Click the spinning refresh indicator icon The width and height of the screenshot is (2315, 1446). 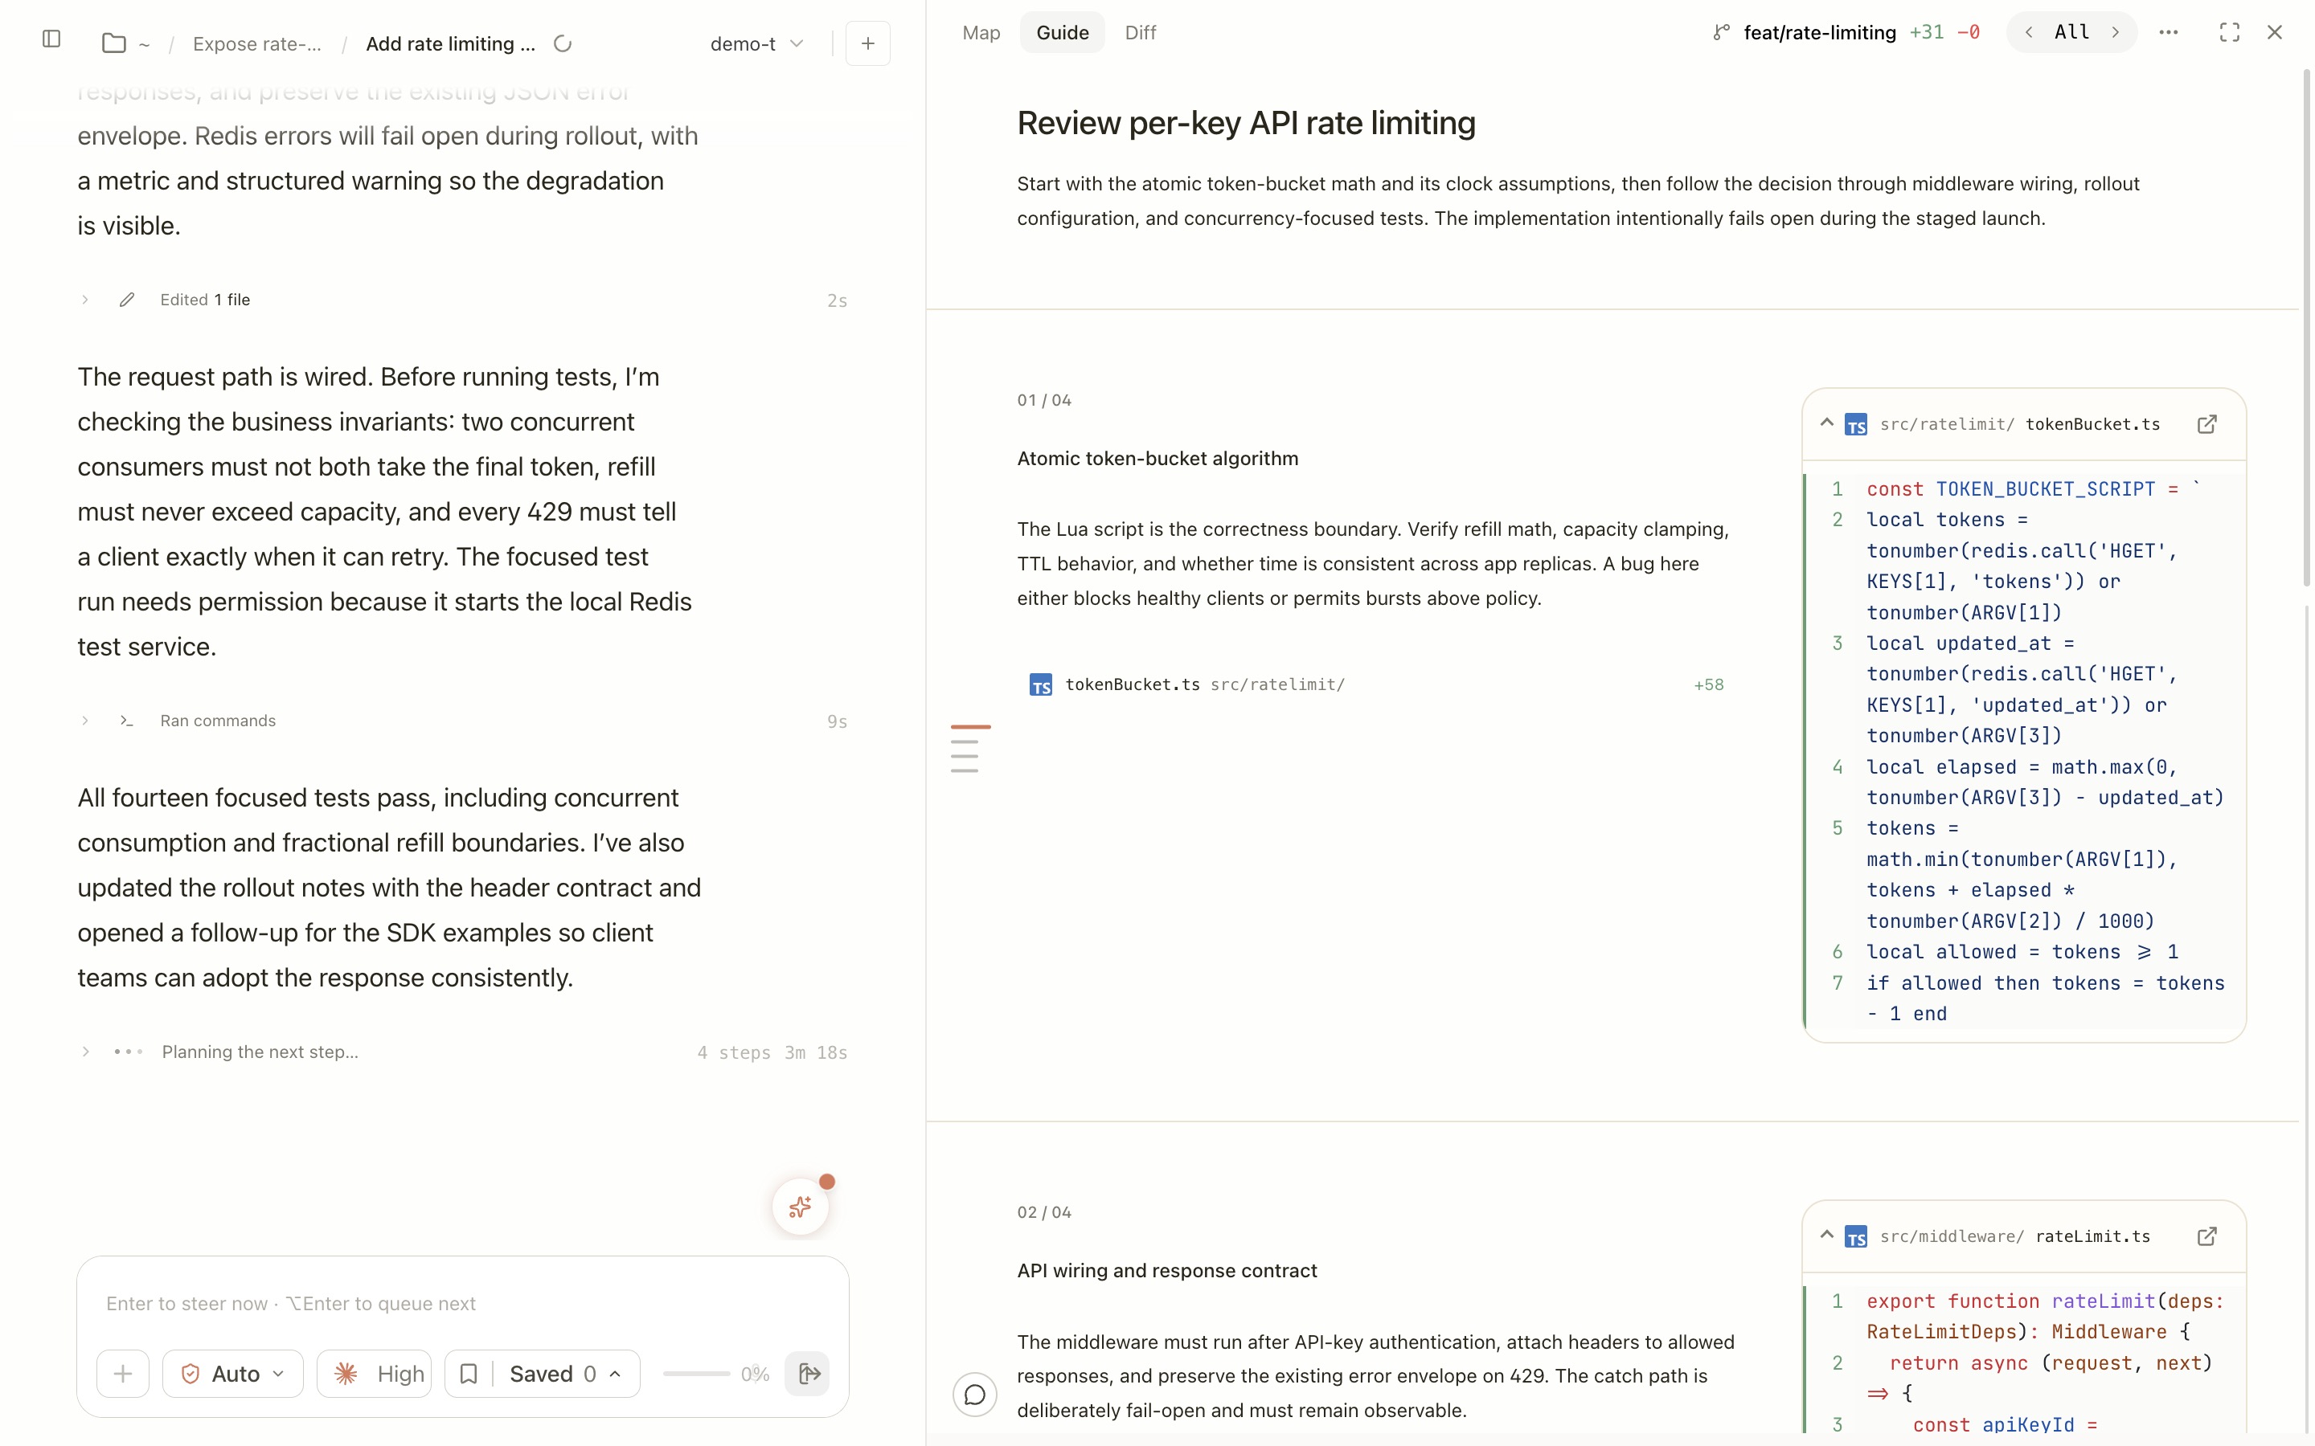[x=563, y=43]
